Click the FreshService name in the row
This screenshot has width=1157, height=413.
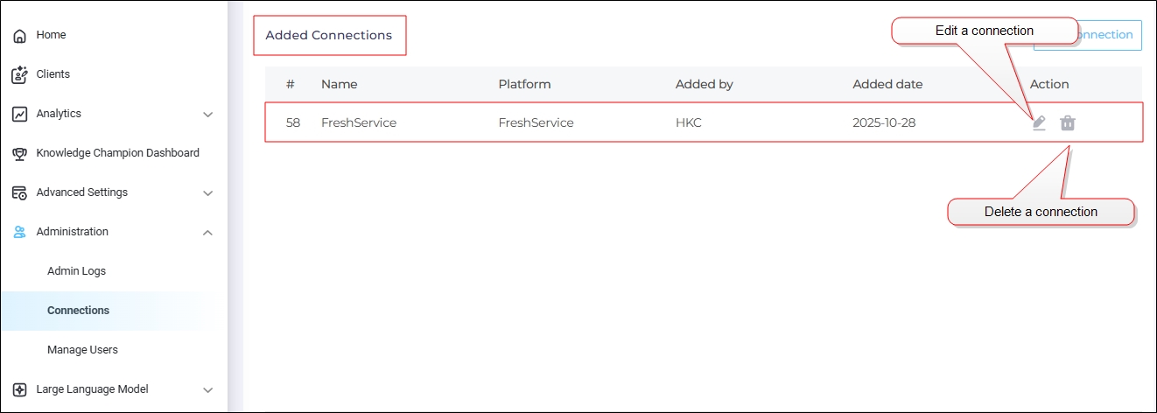point(359,122)
